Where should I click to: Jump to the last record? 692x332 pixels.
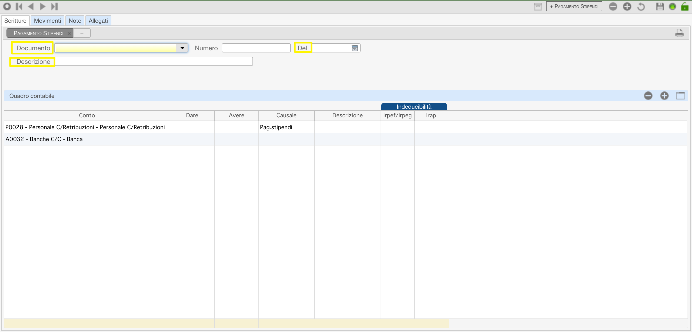point(55,6)
